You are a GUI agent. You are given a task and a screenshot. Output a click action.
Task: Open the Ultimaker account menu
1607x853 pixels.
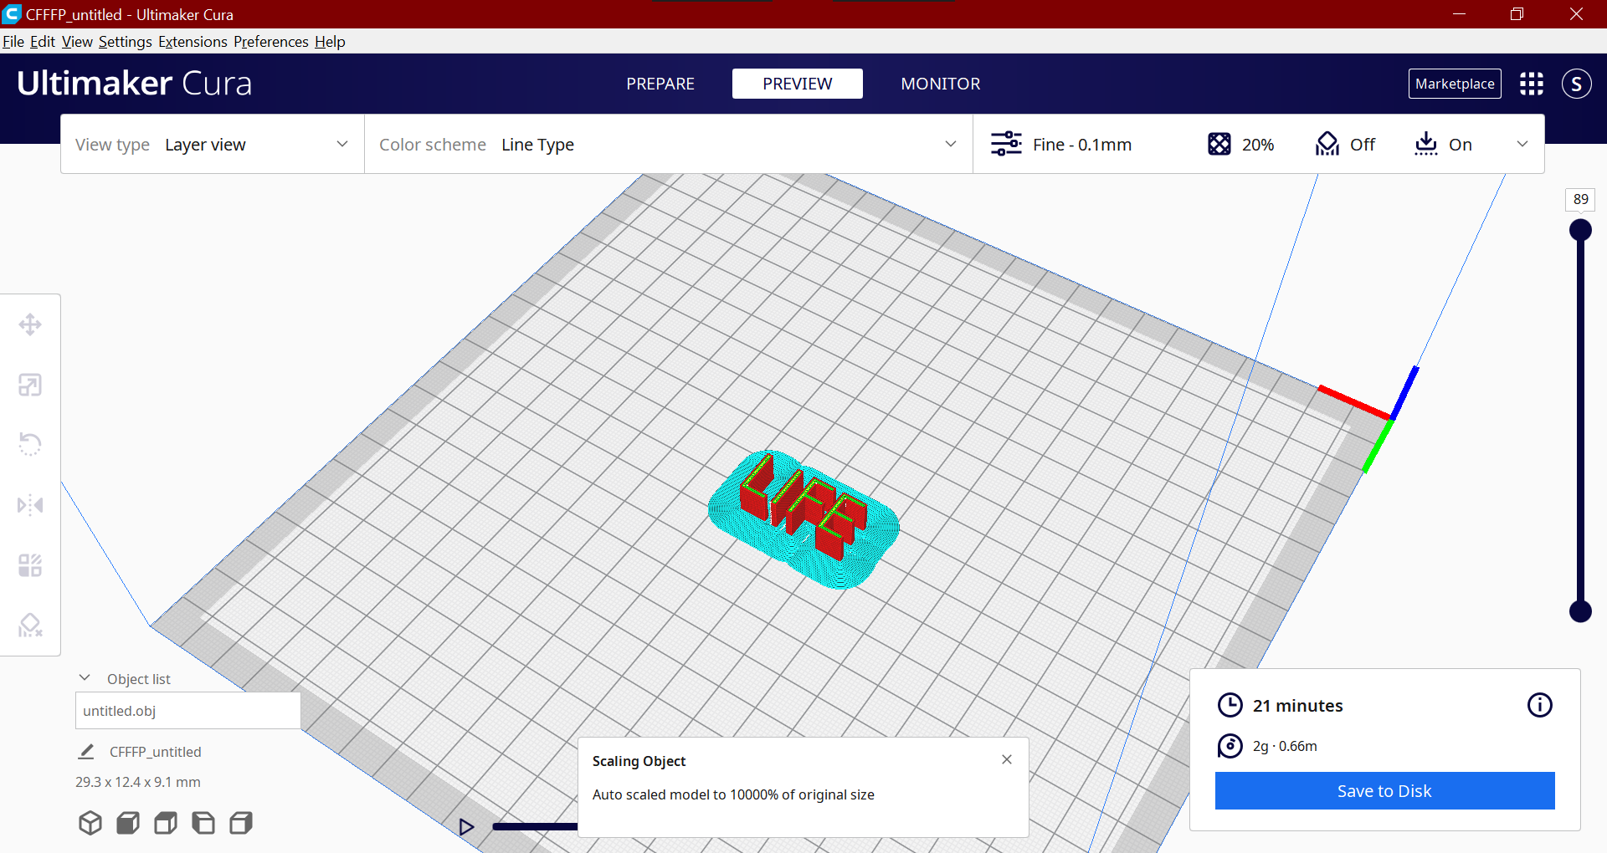click(x=1577, y=84)
